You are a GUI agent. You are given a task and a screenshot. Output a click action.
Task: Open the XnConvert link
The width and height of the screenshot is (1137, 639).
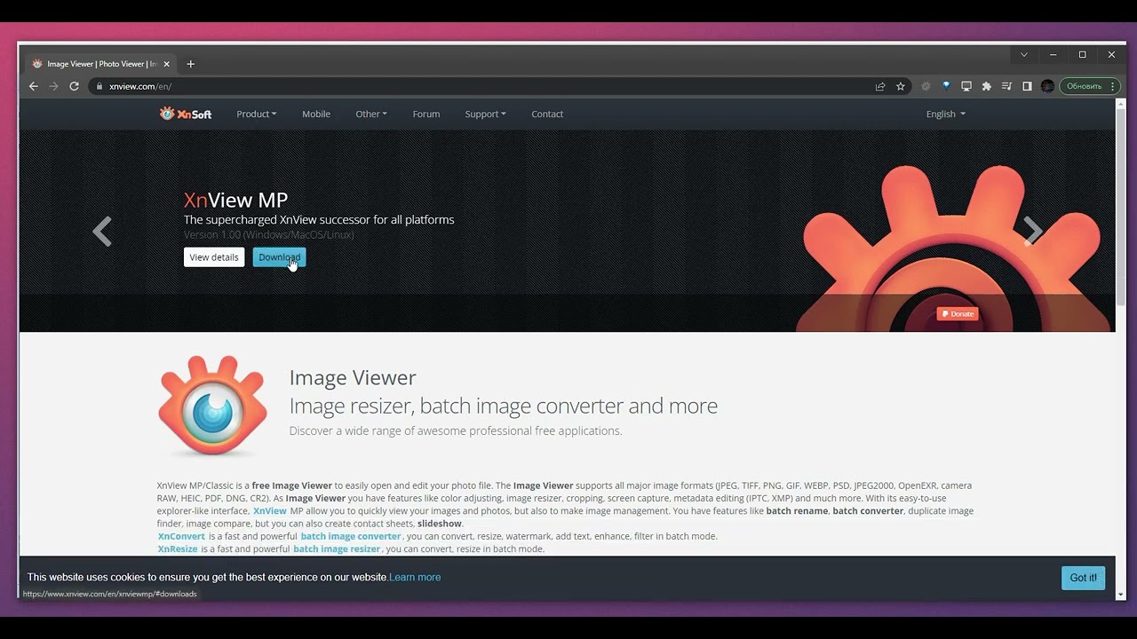(181, 536)
